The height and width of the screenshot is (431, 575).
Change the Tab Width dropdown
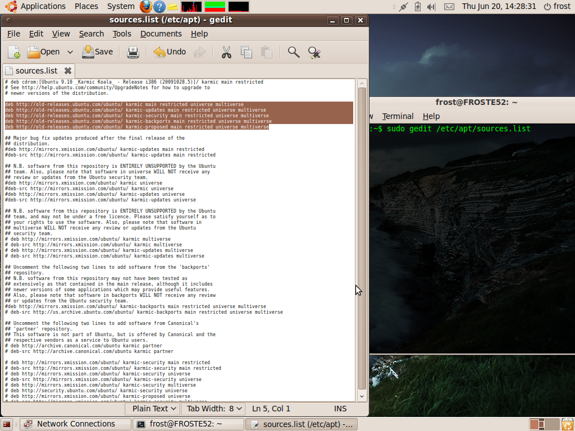click(214, 409)
